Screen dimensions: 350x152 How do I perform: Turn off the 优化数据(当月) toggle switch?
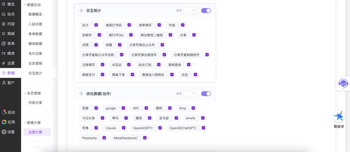coord(206,94)
